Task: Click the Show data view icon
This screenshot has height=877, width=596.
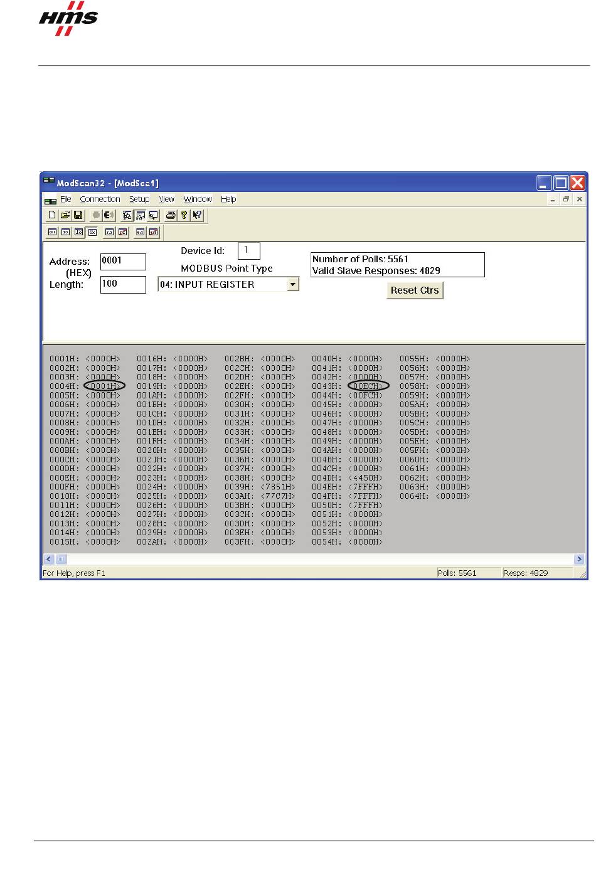Action: (141, 215)
